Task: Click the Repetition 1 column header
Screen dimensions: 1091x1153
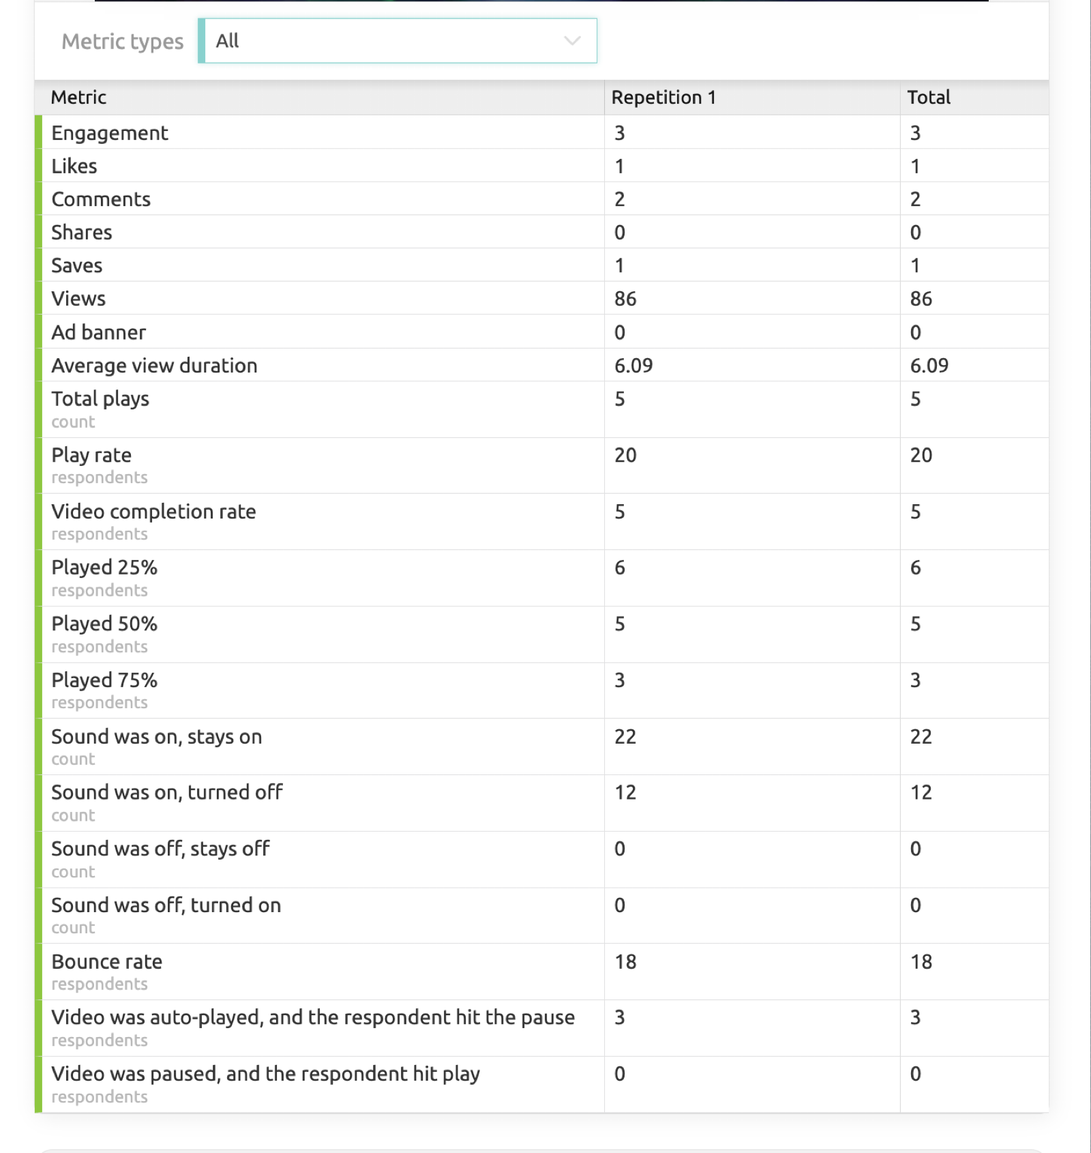Action: 663,98
